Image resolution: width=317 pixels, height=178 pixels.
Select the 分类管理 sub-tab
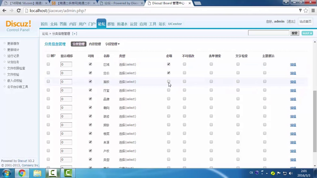coord(78,44)
